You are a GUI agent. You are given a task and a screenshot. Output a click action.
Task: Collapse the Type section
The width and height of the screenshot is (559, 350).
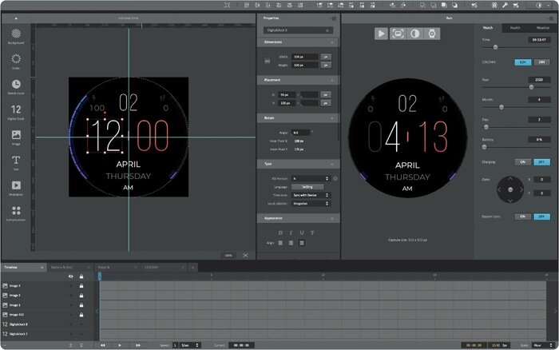point(332,164)
